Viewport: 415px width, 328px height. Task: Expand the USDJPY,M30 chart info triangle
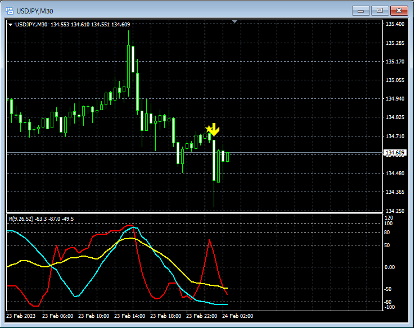point(10,25)
